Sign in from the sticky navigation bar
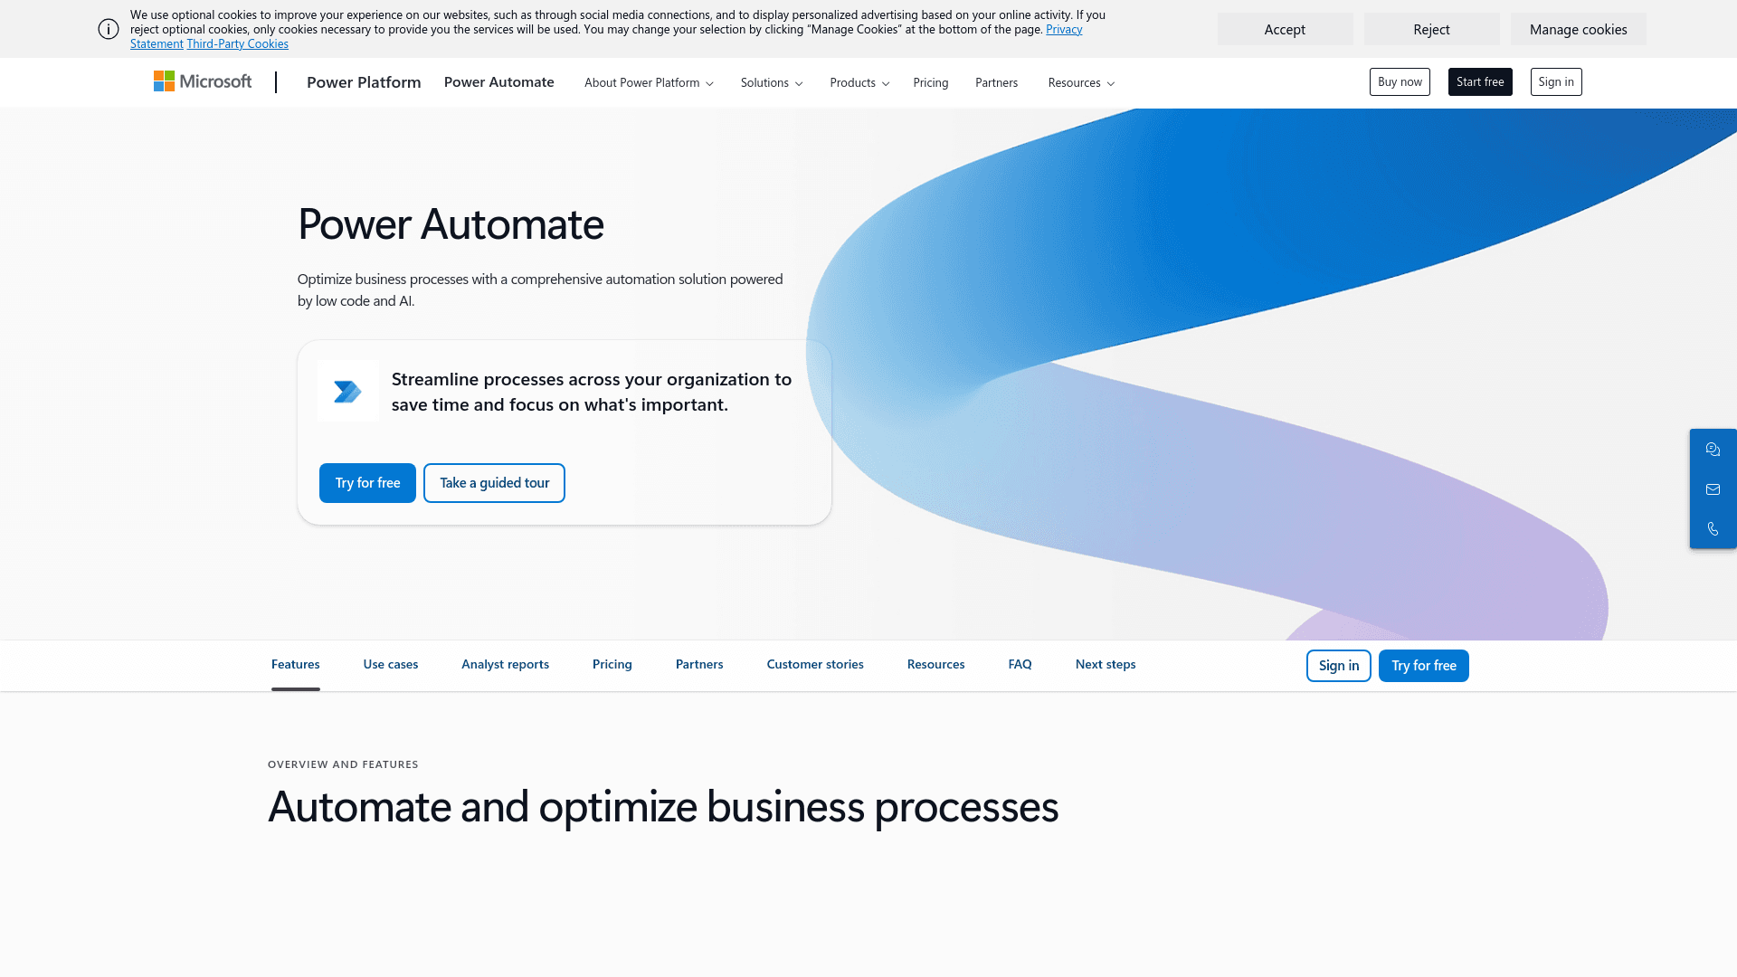The image size is (1737, 977). click(1338, 665)
